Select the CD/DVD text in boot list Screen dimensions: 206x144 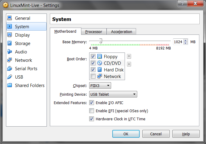click(x=112, y=63)
